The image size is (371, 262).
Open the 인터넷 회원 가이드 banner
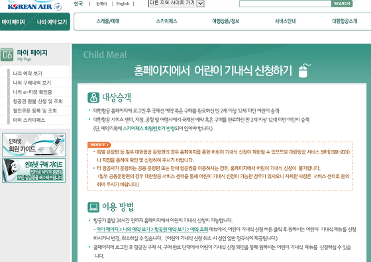click(x=34, y=145)
